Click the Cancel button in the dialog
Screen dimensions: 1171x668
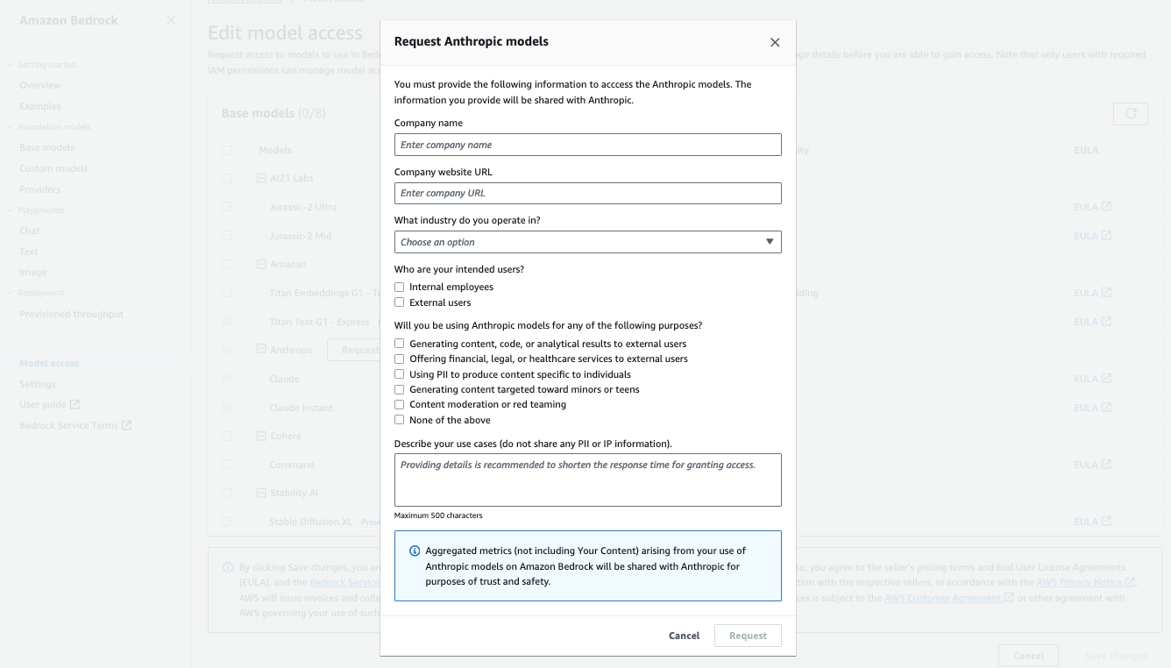(x=684, y=636)
